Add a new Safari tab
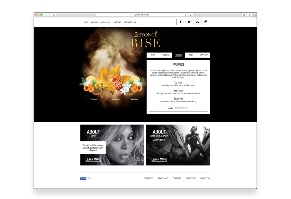The width and height of the screenshot is (291, 199). [255, 16]
